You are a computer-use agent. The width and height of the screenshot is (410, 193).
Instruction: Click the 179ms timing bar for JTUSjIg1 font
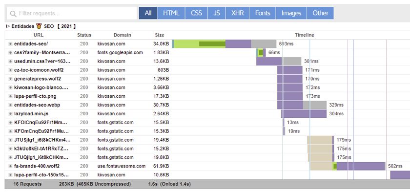(321, 140)
